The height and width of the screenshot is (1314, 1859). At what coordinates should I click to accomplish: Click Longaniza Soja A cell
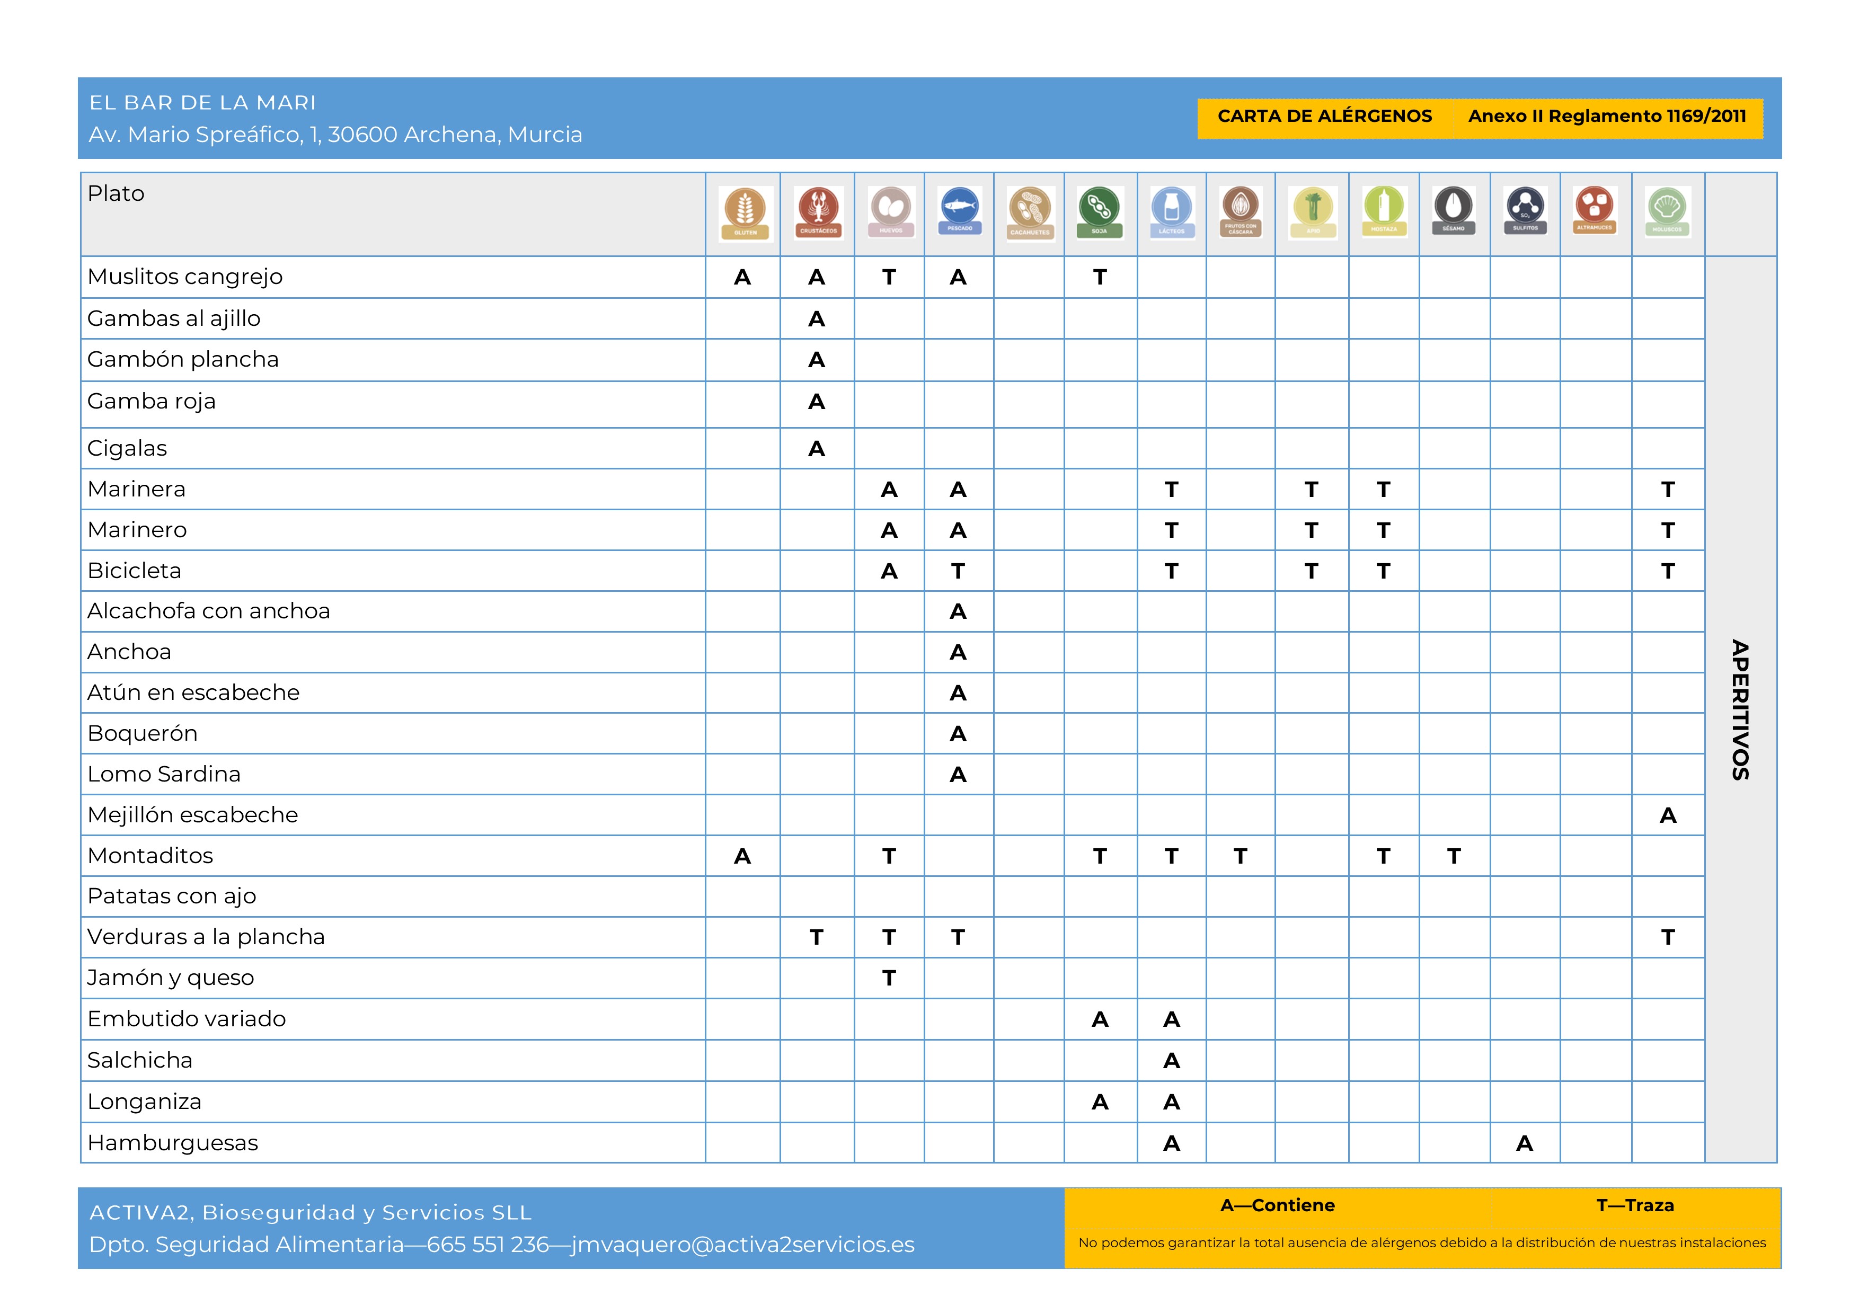coord(1100,1103)
